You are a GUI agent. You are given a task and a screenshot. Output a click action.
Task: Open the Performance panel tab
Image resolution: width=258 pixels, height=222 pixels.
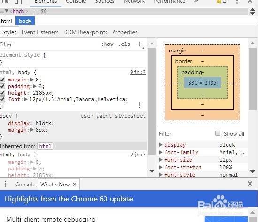[170, 2]
